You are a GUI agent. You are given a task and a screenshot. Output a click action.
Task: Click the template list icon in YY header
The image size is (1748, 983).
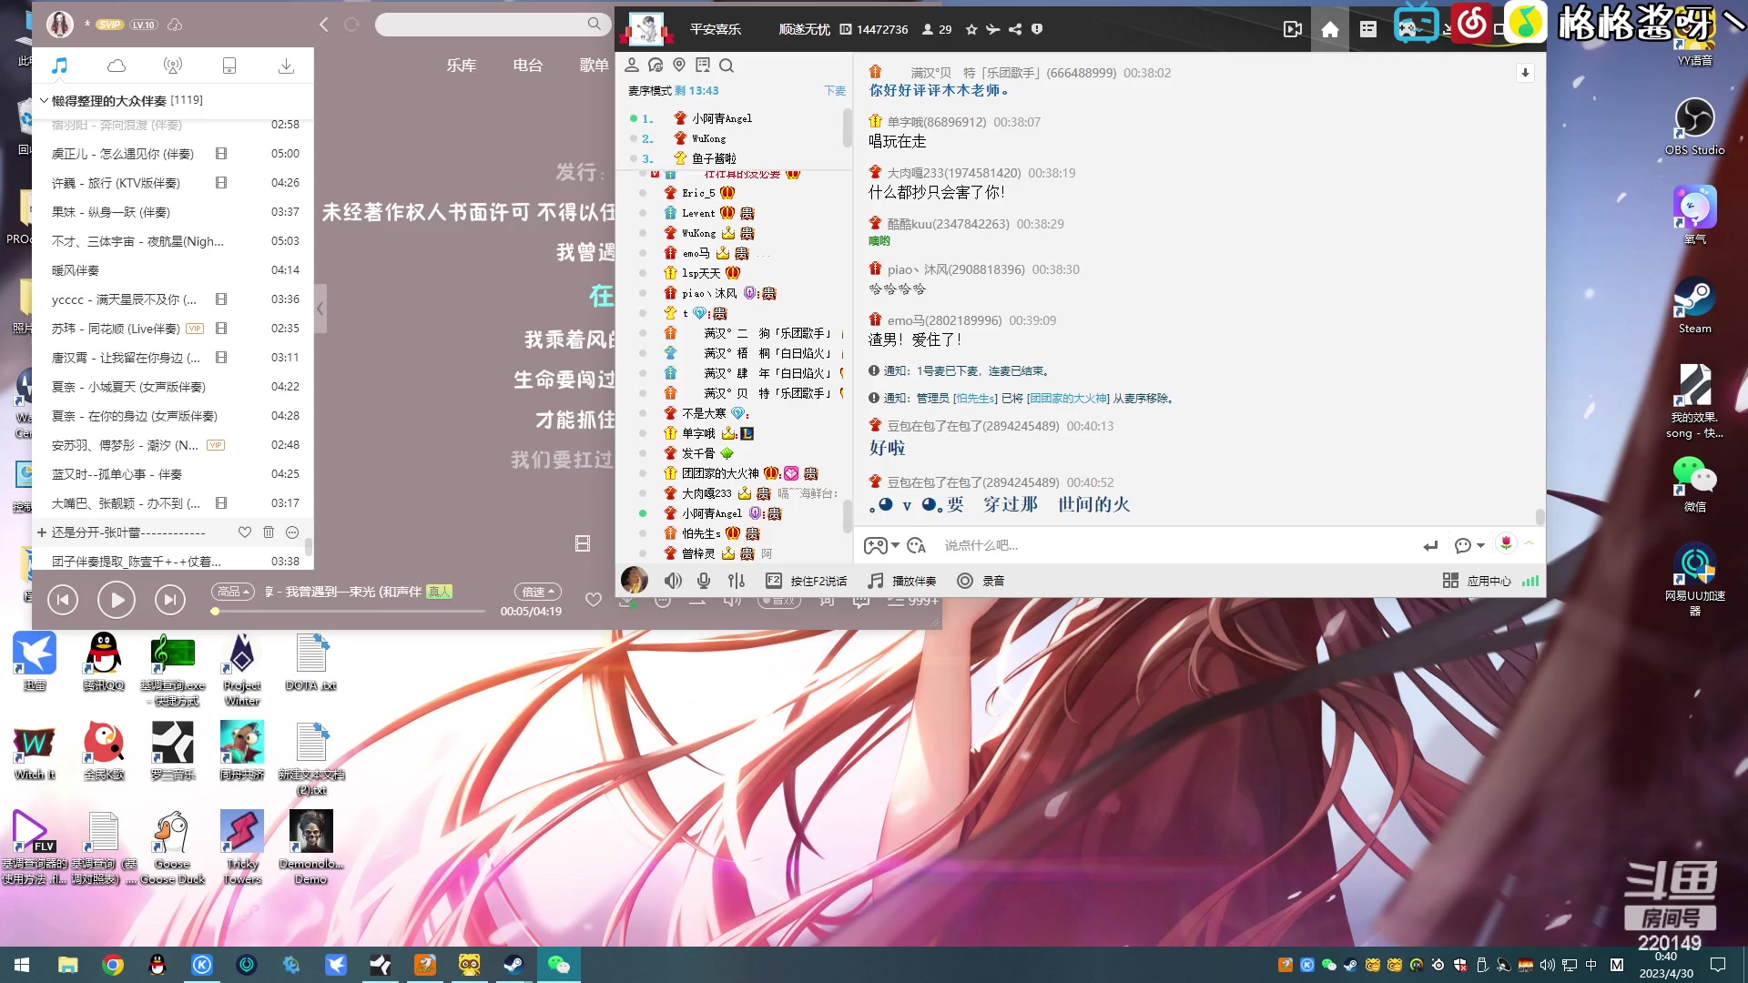(1368, 30)
